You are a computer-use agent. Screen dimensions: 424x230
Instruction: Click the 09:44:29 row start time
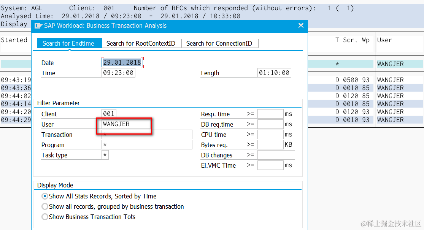pos(16,120)
